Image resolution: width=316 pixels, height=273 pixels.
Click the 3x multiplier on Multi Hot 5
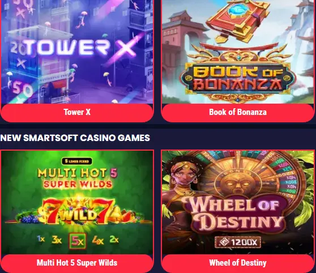tap(57, 240)
